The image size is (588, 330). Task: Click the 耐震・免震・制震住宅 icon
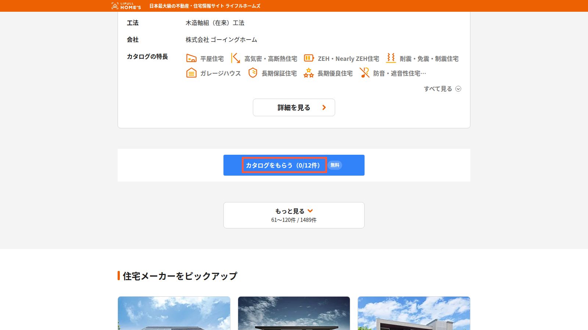pyautogui.click(x=391, y=58)
